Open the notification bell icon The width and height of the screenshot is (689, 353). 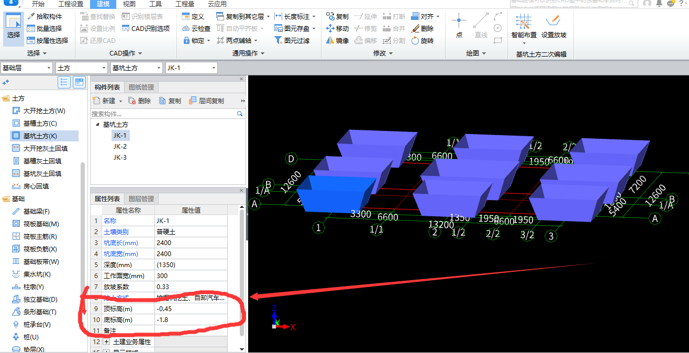pyautogui.click(x=659, y=3)
